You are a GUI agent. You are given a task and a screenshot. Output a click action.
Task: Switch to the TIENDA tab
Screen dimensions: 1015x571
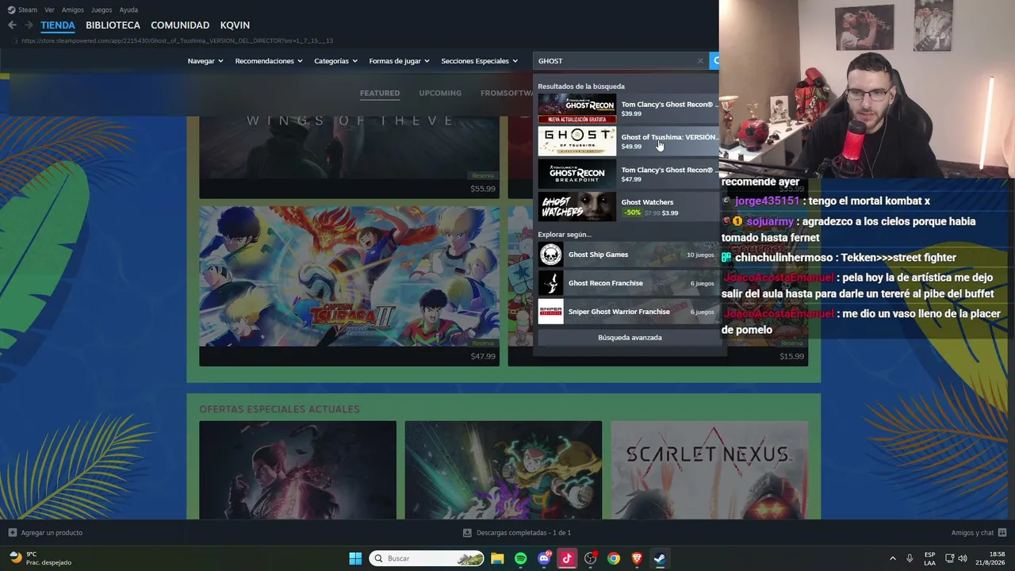(58, 25)
